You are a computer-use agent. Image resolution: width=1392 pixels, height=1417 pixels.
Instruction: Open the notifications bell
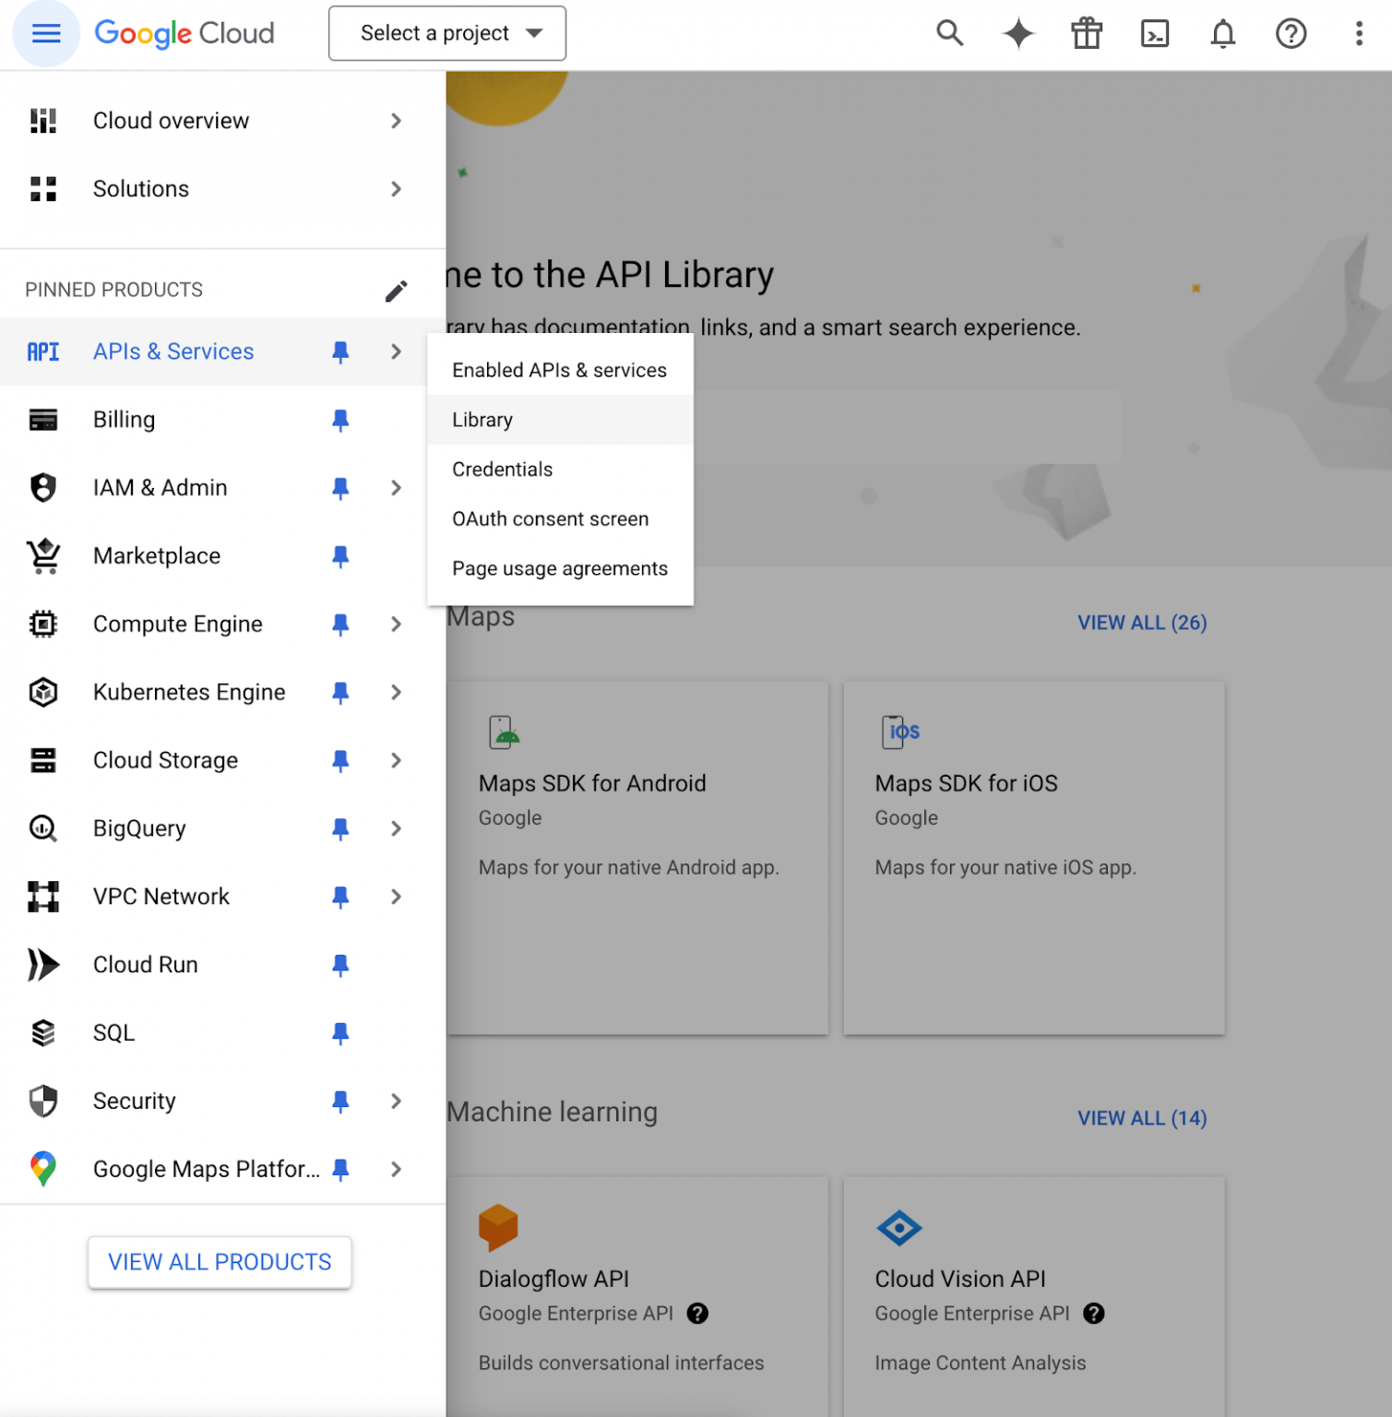tap(1222, 33)
